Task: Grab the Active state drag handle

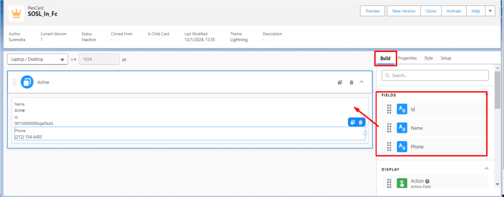Action: [x=14, y=82]
